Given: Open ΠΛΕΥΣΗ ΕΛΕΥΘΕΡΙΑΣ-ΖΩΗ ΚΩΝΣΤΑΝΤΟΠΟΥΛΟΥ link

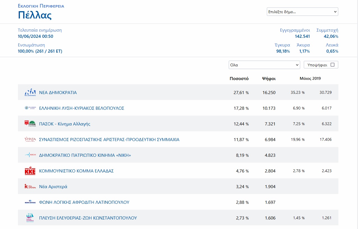Looking at the screenshot, I should (x=88, y=218).
